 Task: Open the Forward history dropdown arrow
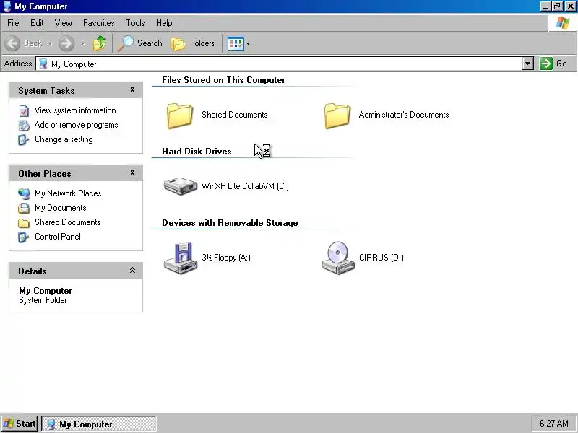click(x=83, y=43)
